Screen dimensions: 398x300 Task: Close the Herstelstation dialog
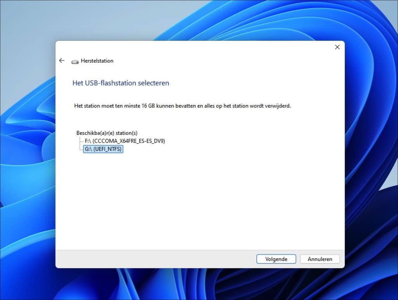[x=337, y=47]
